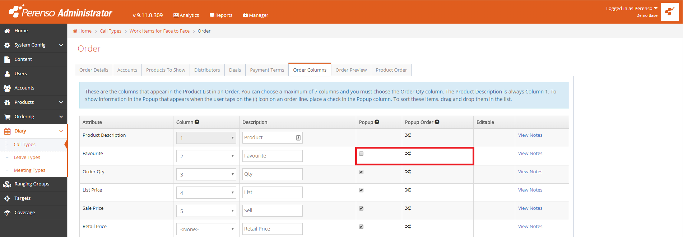Uncheck the Retail Price Popup checkbox
This screenshot has width=683, height=237.
click(x=361, y=227)
